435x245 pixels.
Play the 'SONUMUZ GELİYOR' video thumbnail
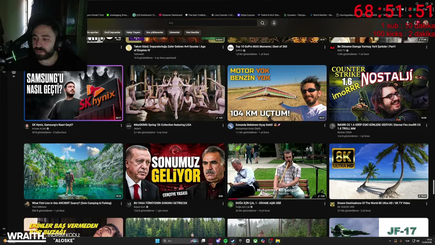tap(175, 171)
